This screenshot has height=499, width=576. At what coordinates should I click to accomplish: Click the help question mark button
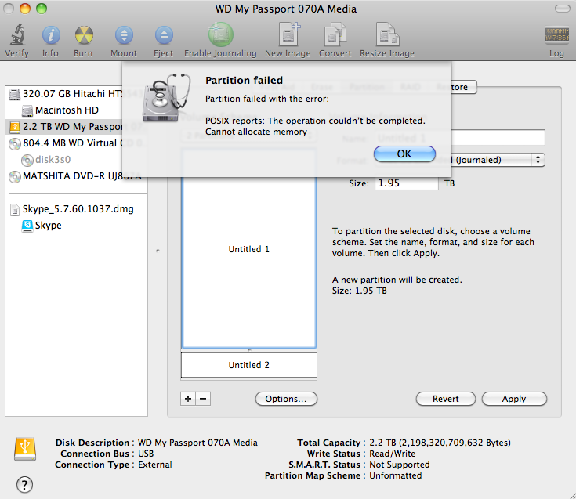pyautogui.click(x=24, y=484)
